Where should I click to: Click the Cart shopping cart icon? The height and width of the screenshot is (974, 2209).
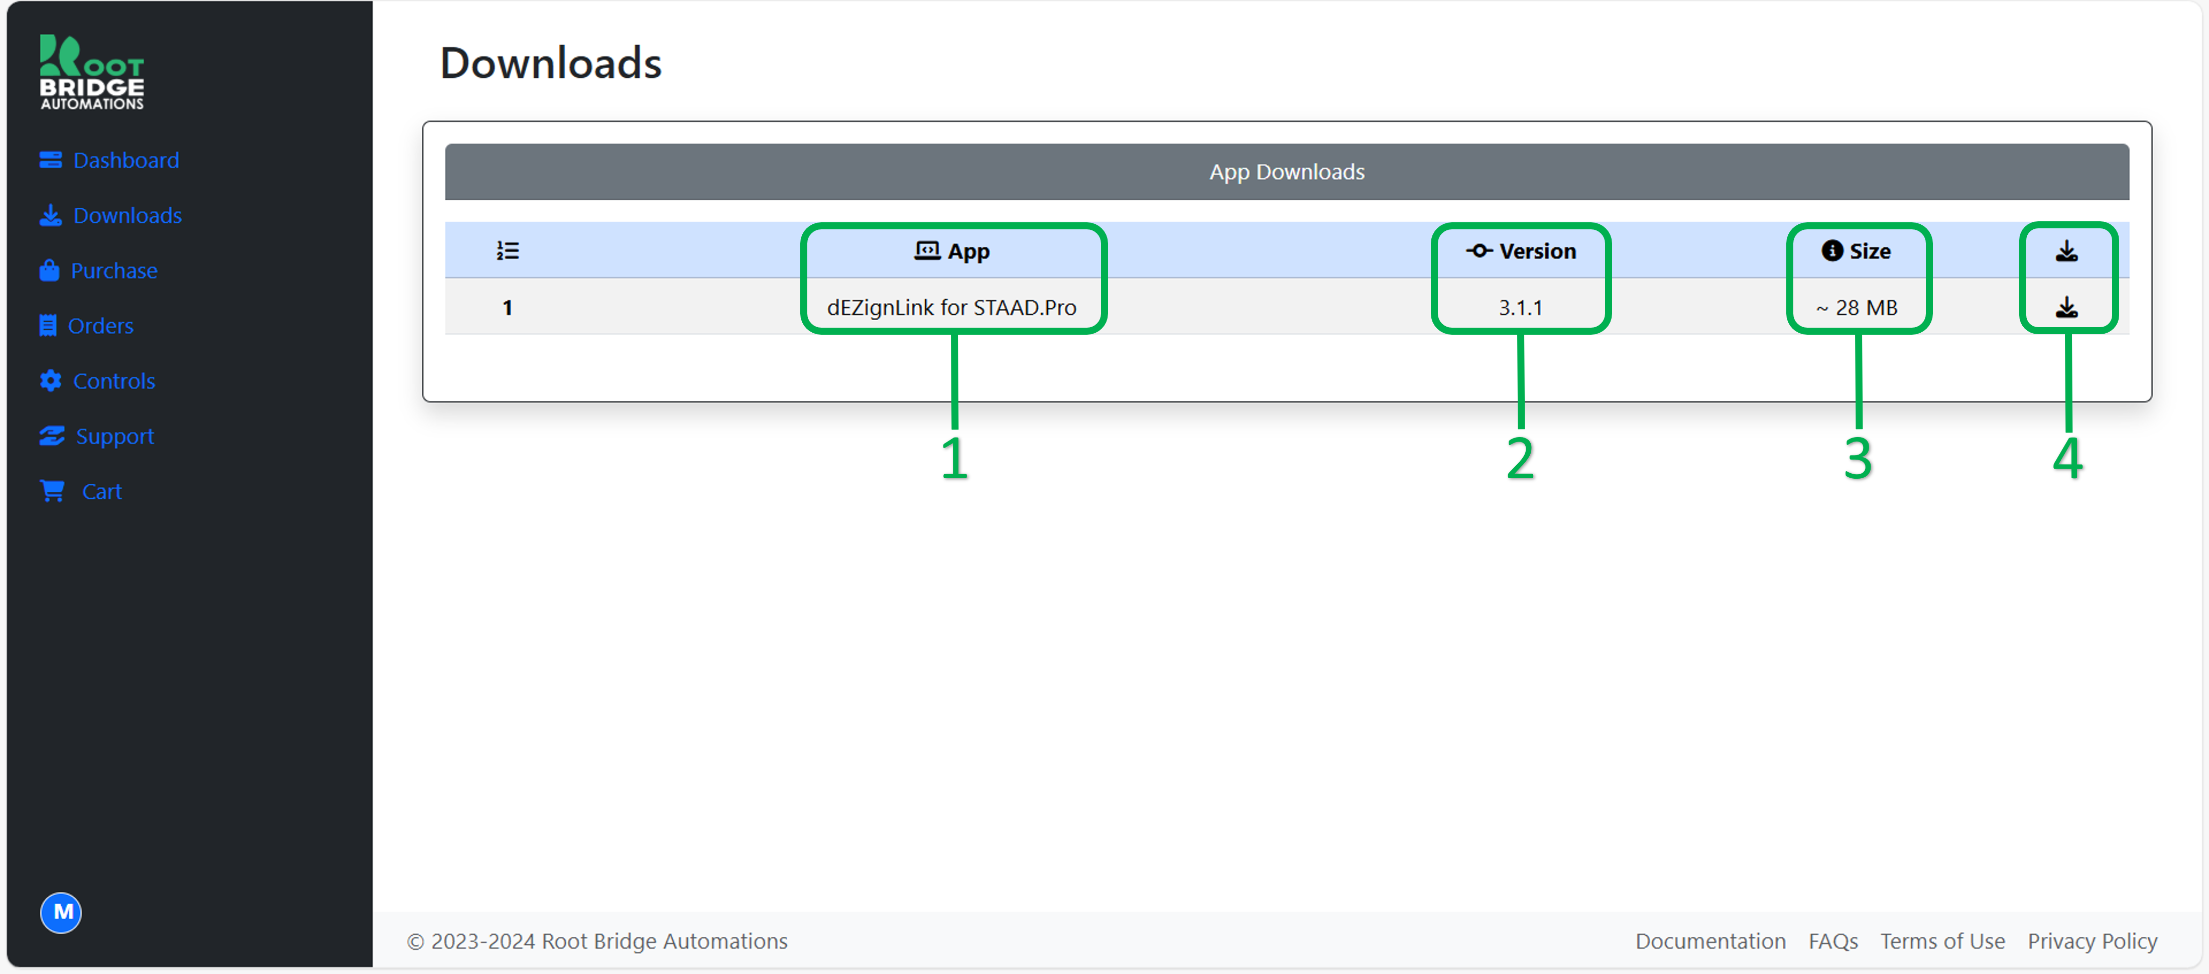52,491
